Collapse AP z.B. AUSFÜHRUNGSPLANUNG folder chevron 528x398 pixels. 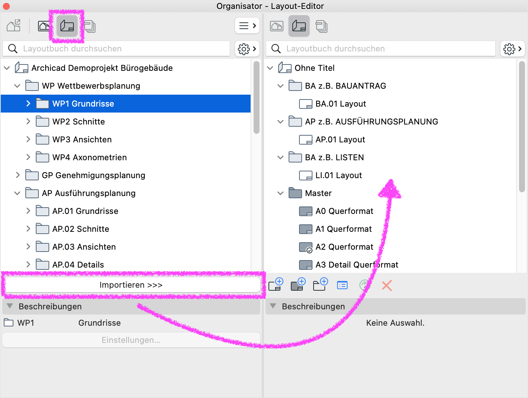(280, 122)
